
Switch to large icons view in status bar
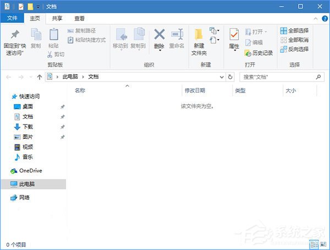pos(323,244)
